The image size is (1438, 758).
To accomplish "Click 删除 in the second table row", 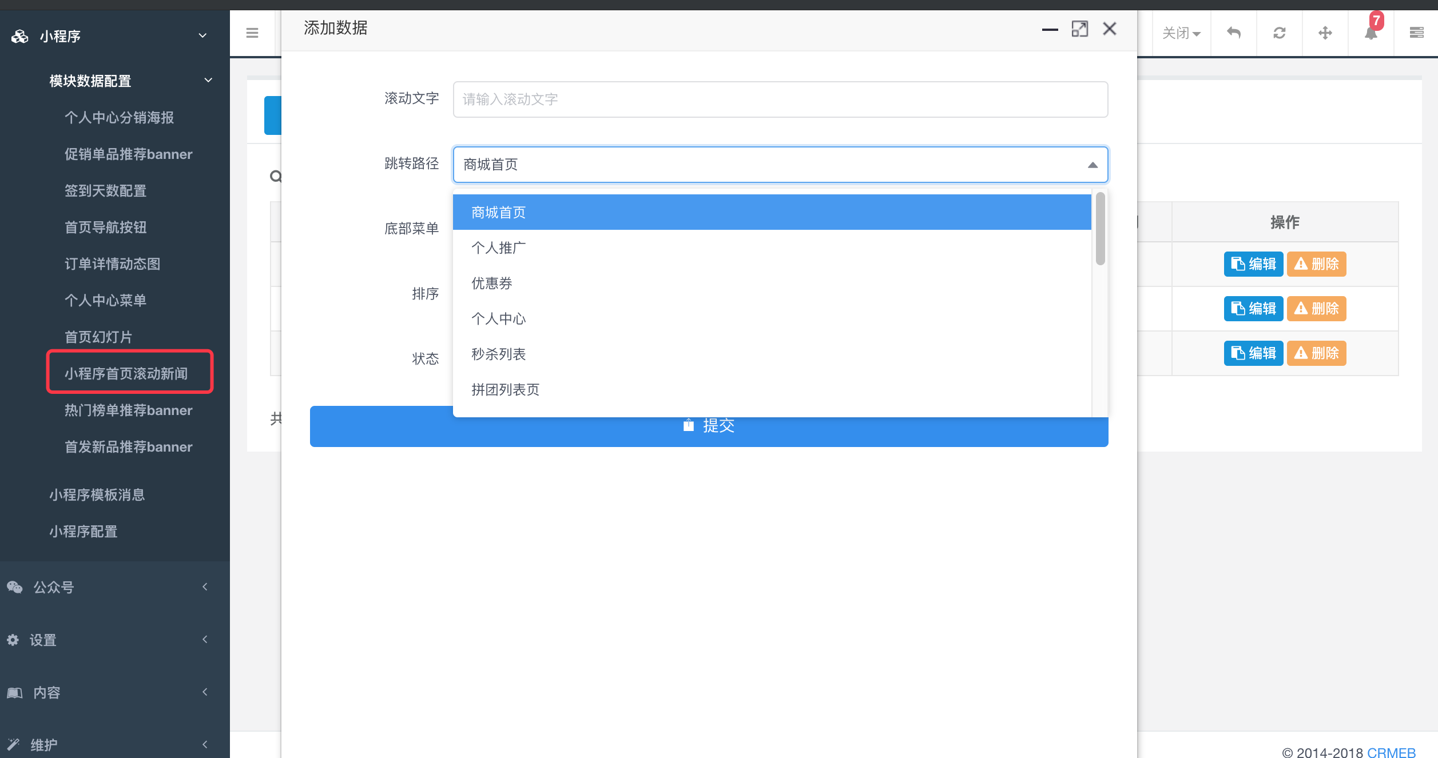I will (1316, 309).
